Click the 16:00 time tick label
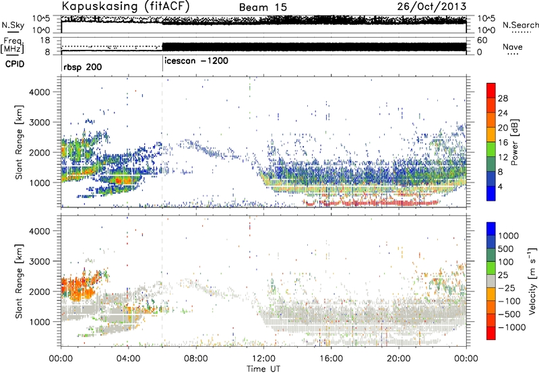Screen dimensions: 539x373 pos(331,359)
